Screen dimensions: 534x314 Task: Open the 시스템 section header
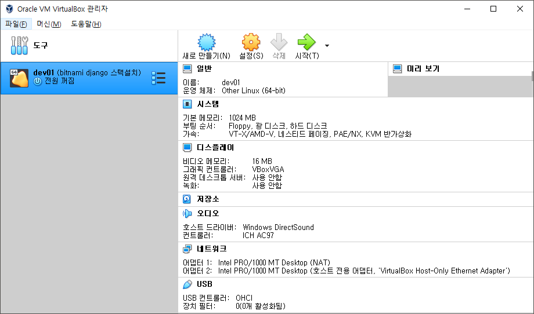(208, 104)
